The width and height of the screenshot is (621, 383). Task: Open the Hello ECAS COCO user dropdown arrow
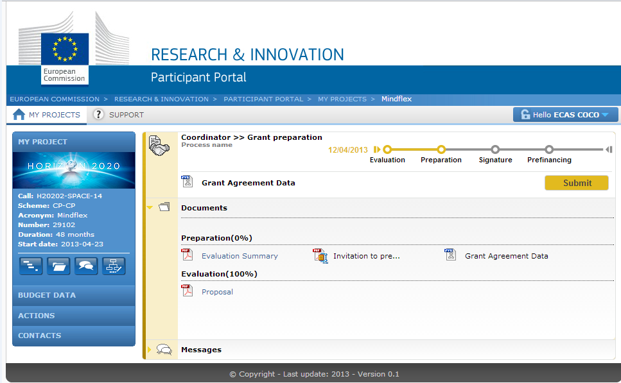pyautogui.click(x=605, y=115)
